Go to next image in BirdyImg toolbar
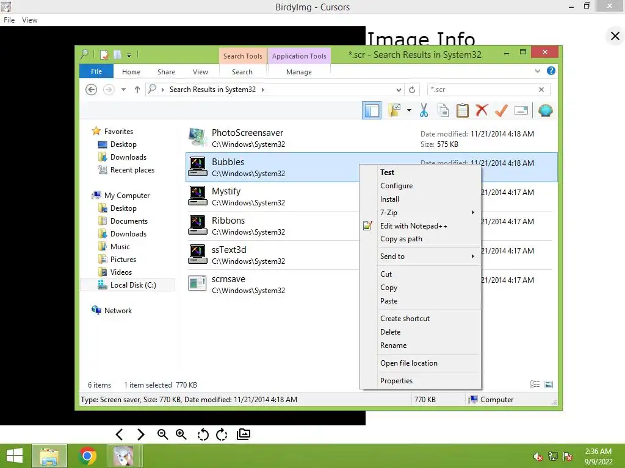 point(140,434)
